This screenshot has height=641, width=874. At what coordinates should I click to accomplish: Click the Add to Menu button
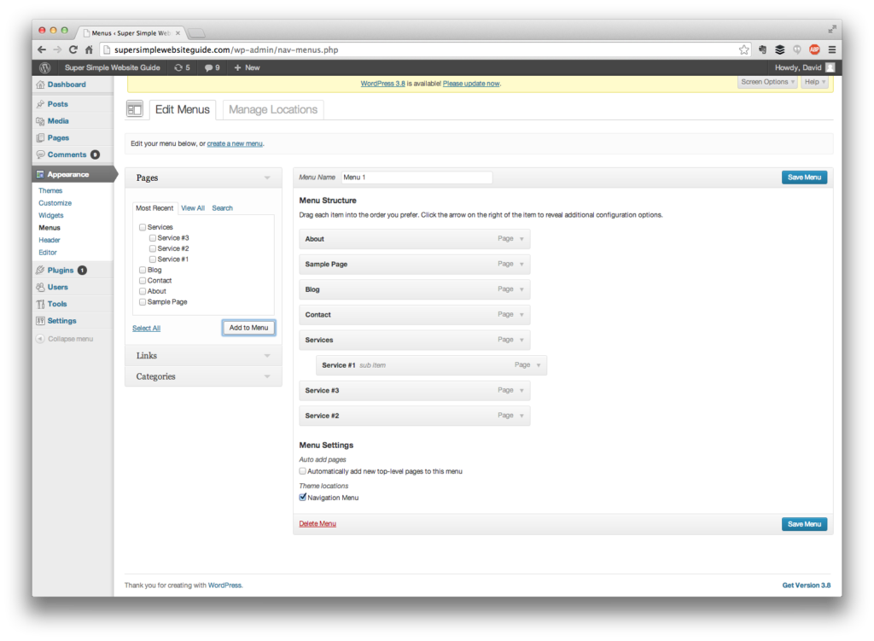248,328
